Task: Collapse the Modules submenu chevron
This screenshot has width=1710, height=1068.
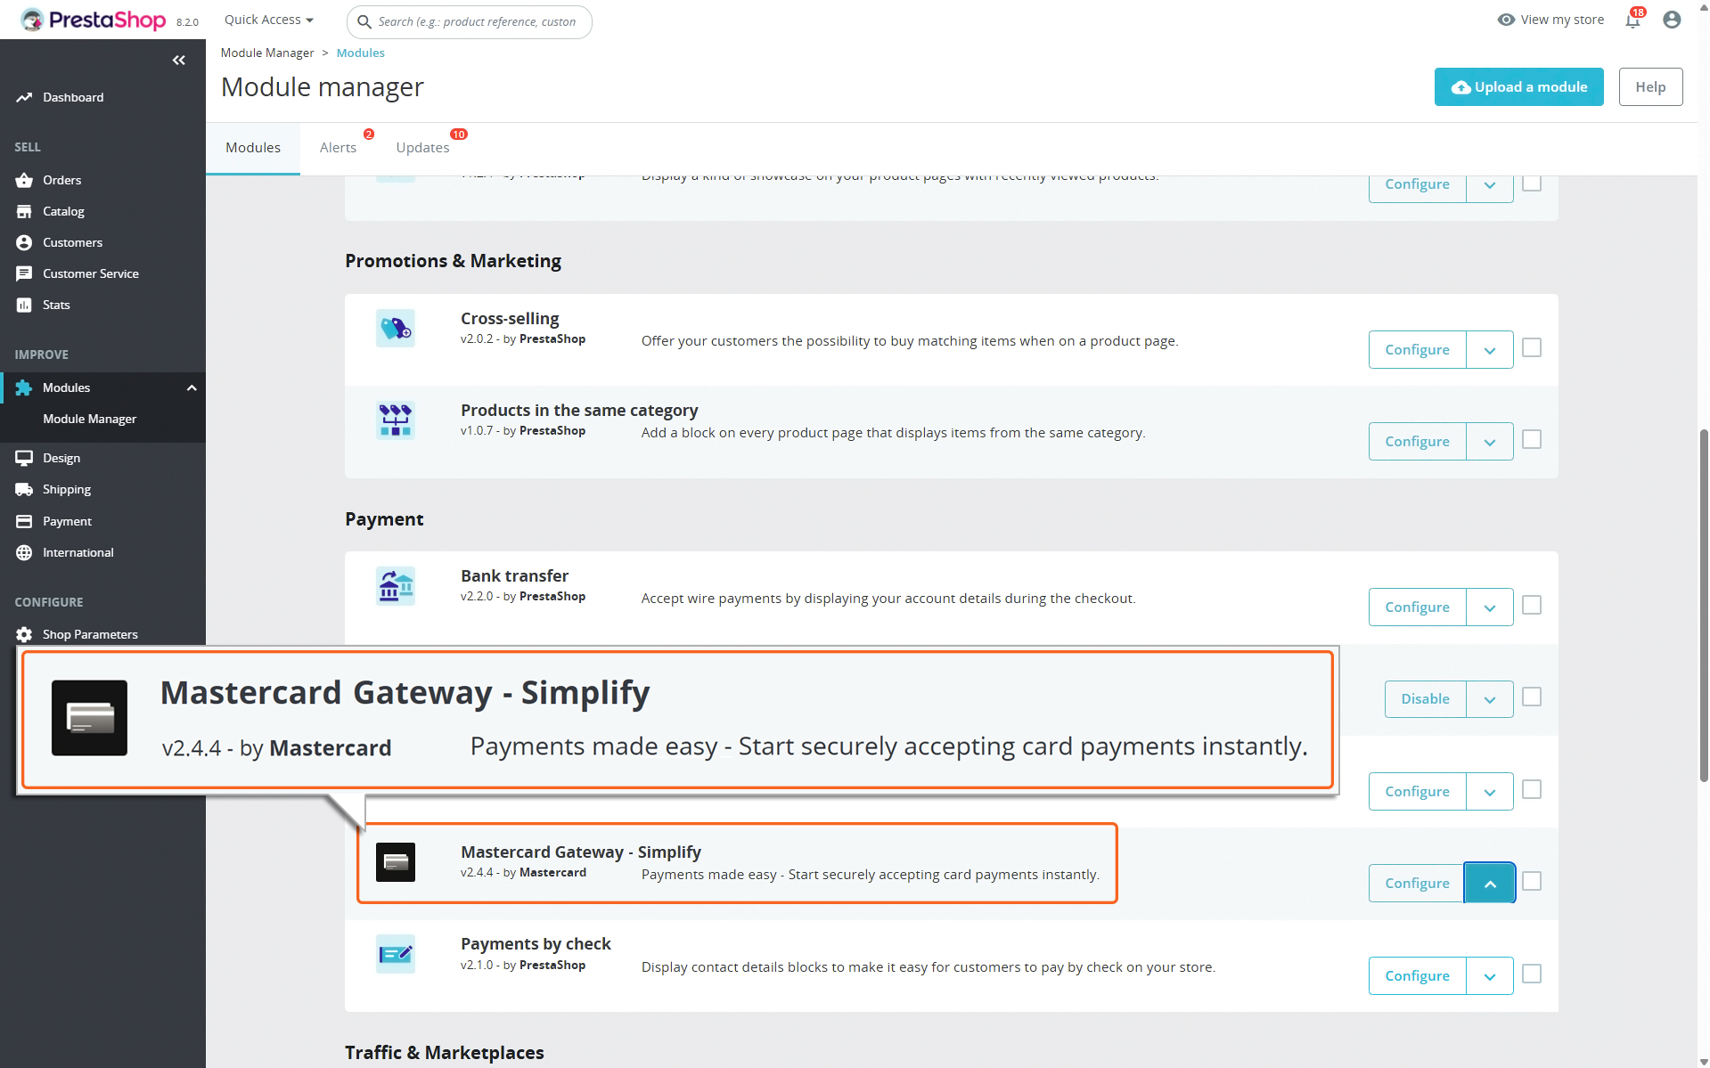Action: tap(192, 387)
